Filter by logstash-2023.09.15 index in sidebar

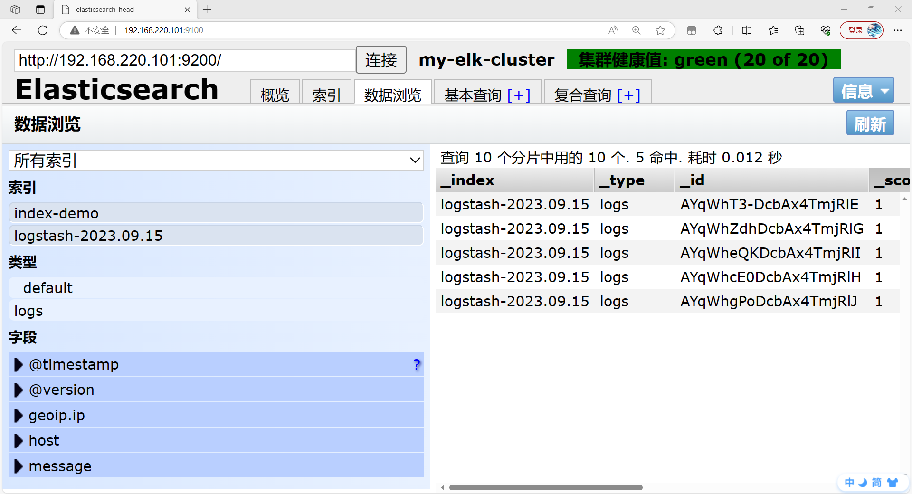pos(216,235)
